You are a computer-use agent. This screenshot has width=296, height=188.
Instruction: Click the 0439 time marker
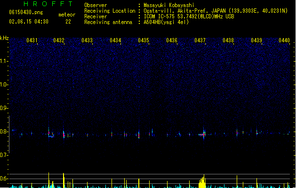pyautogui.click(x=256, y=40)
